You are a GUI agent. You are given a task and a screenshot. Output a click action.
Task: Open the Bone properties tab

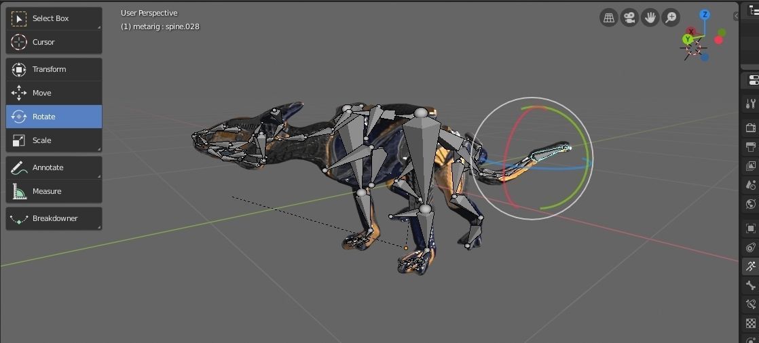tap(751, 285)
